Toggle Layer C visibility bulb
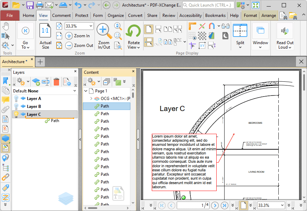The height and width of the screenshot is (211, 307). tap(16, 114)
